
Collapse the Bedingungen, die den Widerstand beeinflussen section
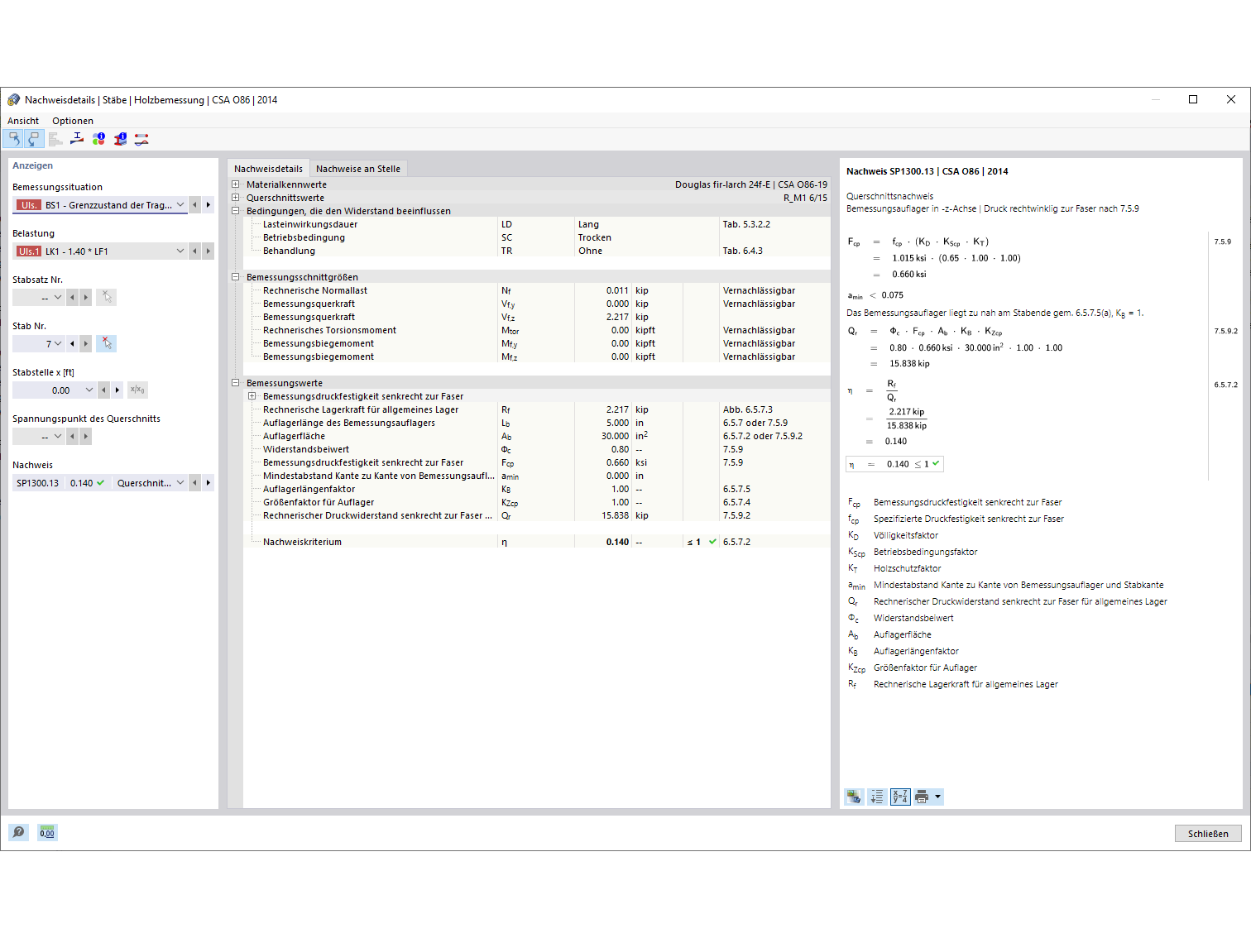coord(236,211)
